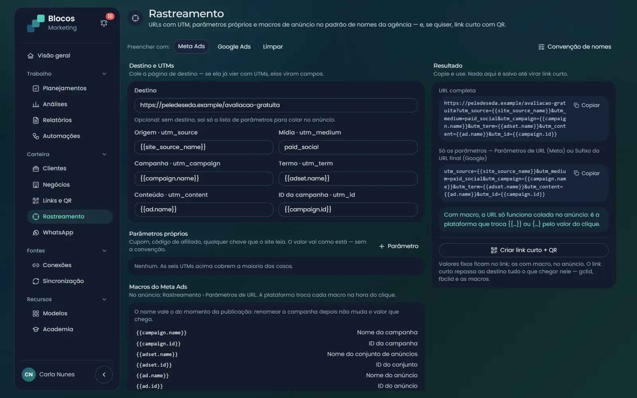This screenshot has height=398, width=637.
Task: Click the Modelos grid icon
Action: (x=36, y=313)
